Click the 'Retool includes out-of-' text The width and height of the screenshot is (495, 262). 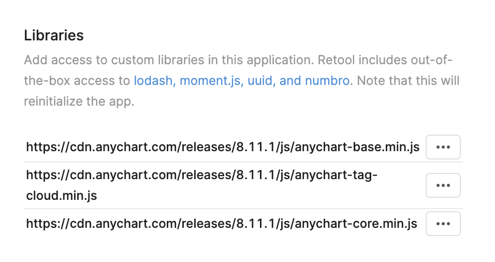(x=385, y=60)
